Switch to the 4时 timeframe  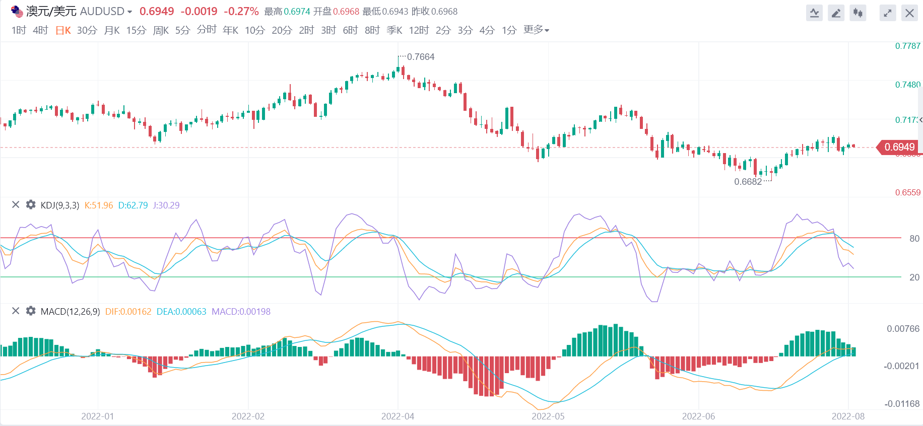[x=40, y=30]
